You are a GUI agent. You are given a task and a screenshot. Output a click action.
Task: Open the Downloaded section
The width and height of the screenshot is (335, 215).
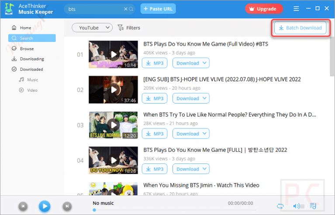[28, 69]
